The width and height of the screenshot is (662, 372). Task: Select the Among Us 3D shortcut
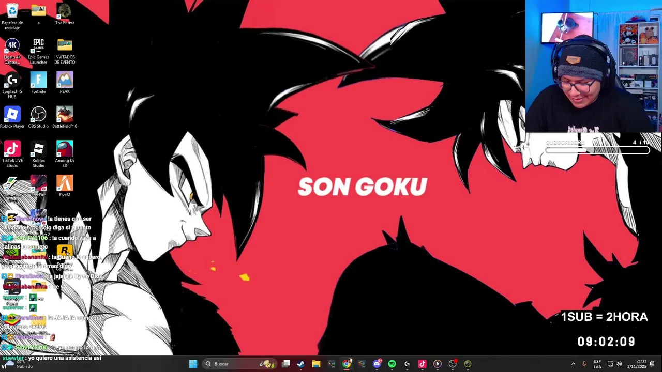coord(65,154)
